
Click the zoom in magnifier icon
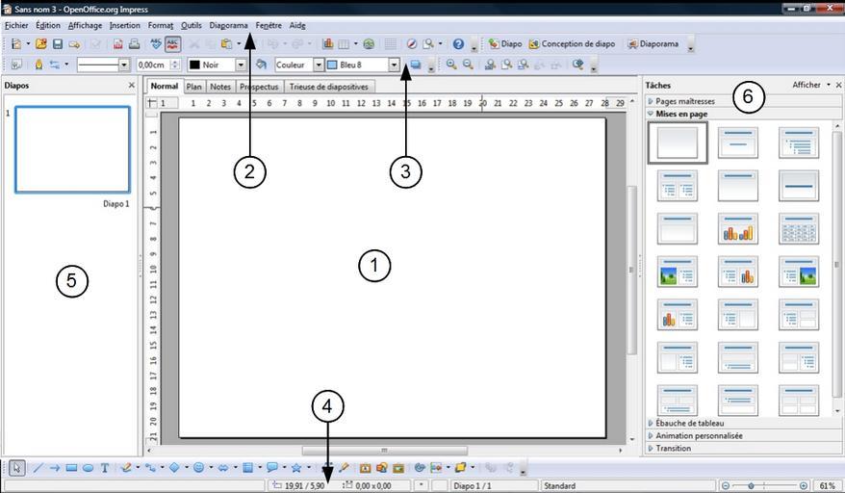point(450,65)
